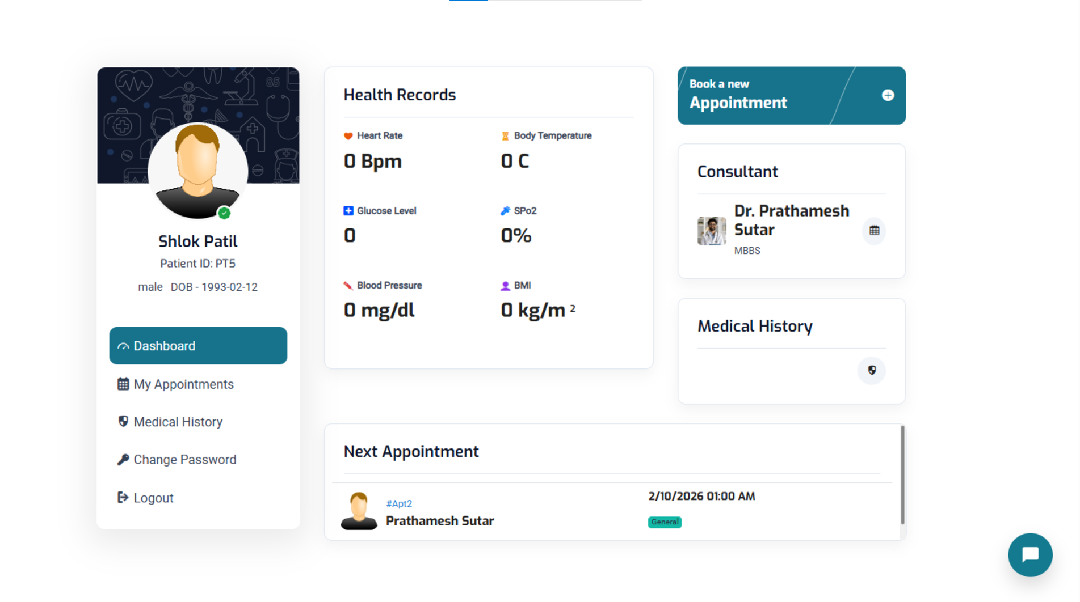Open the #Apt2 appointment link
The width and height of the screenshot is (1080, 602).
pos(399,504)
